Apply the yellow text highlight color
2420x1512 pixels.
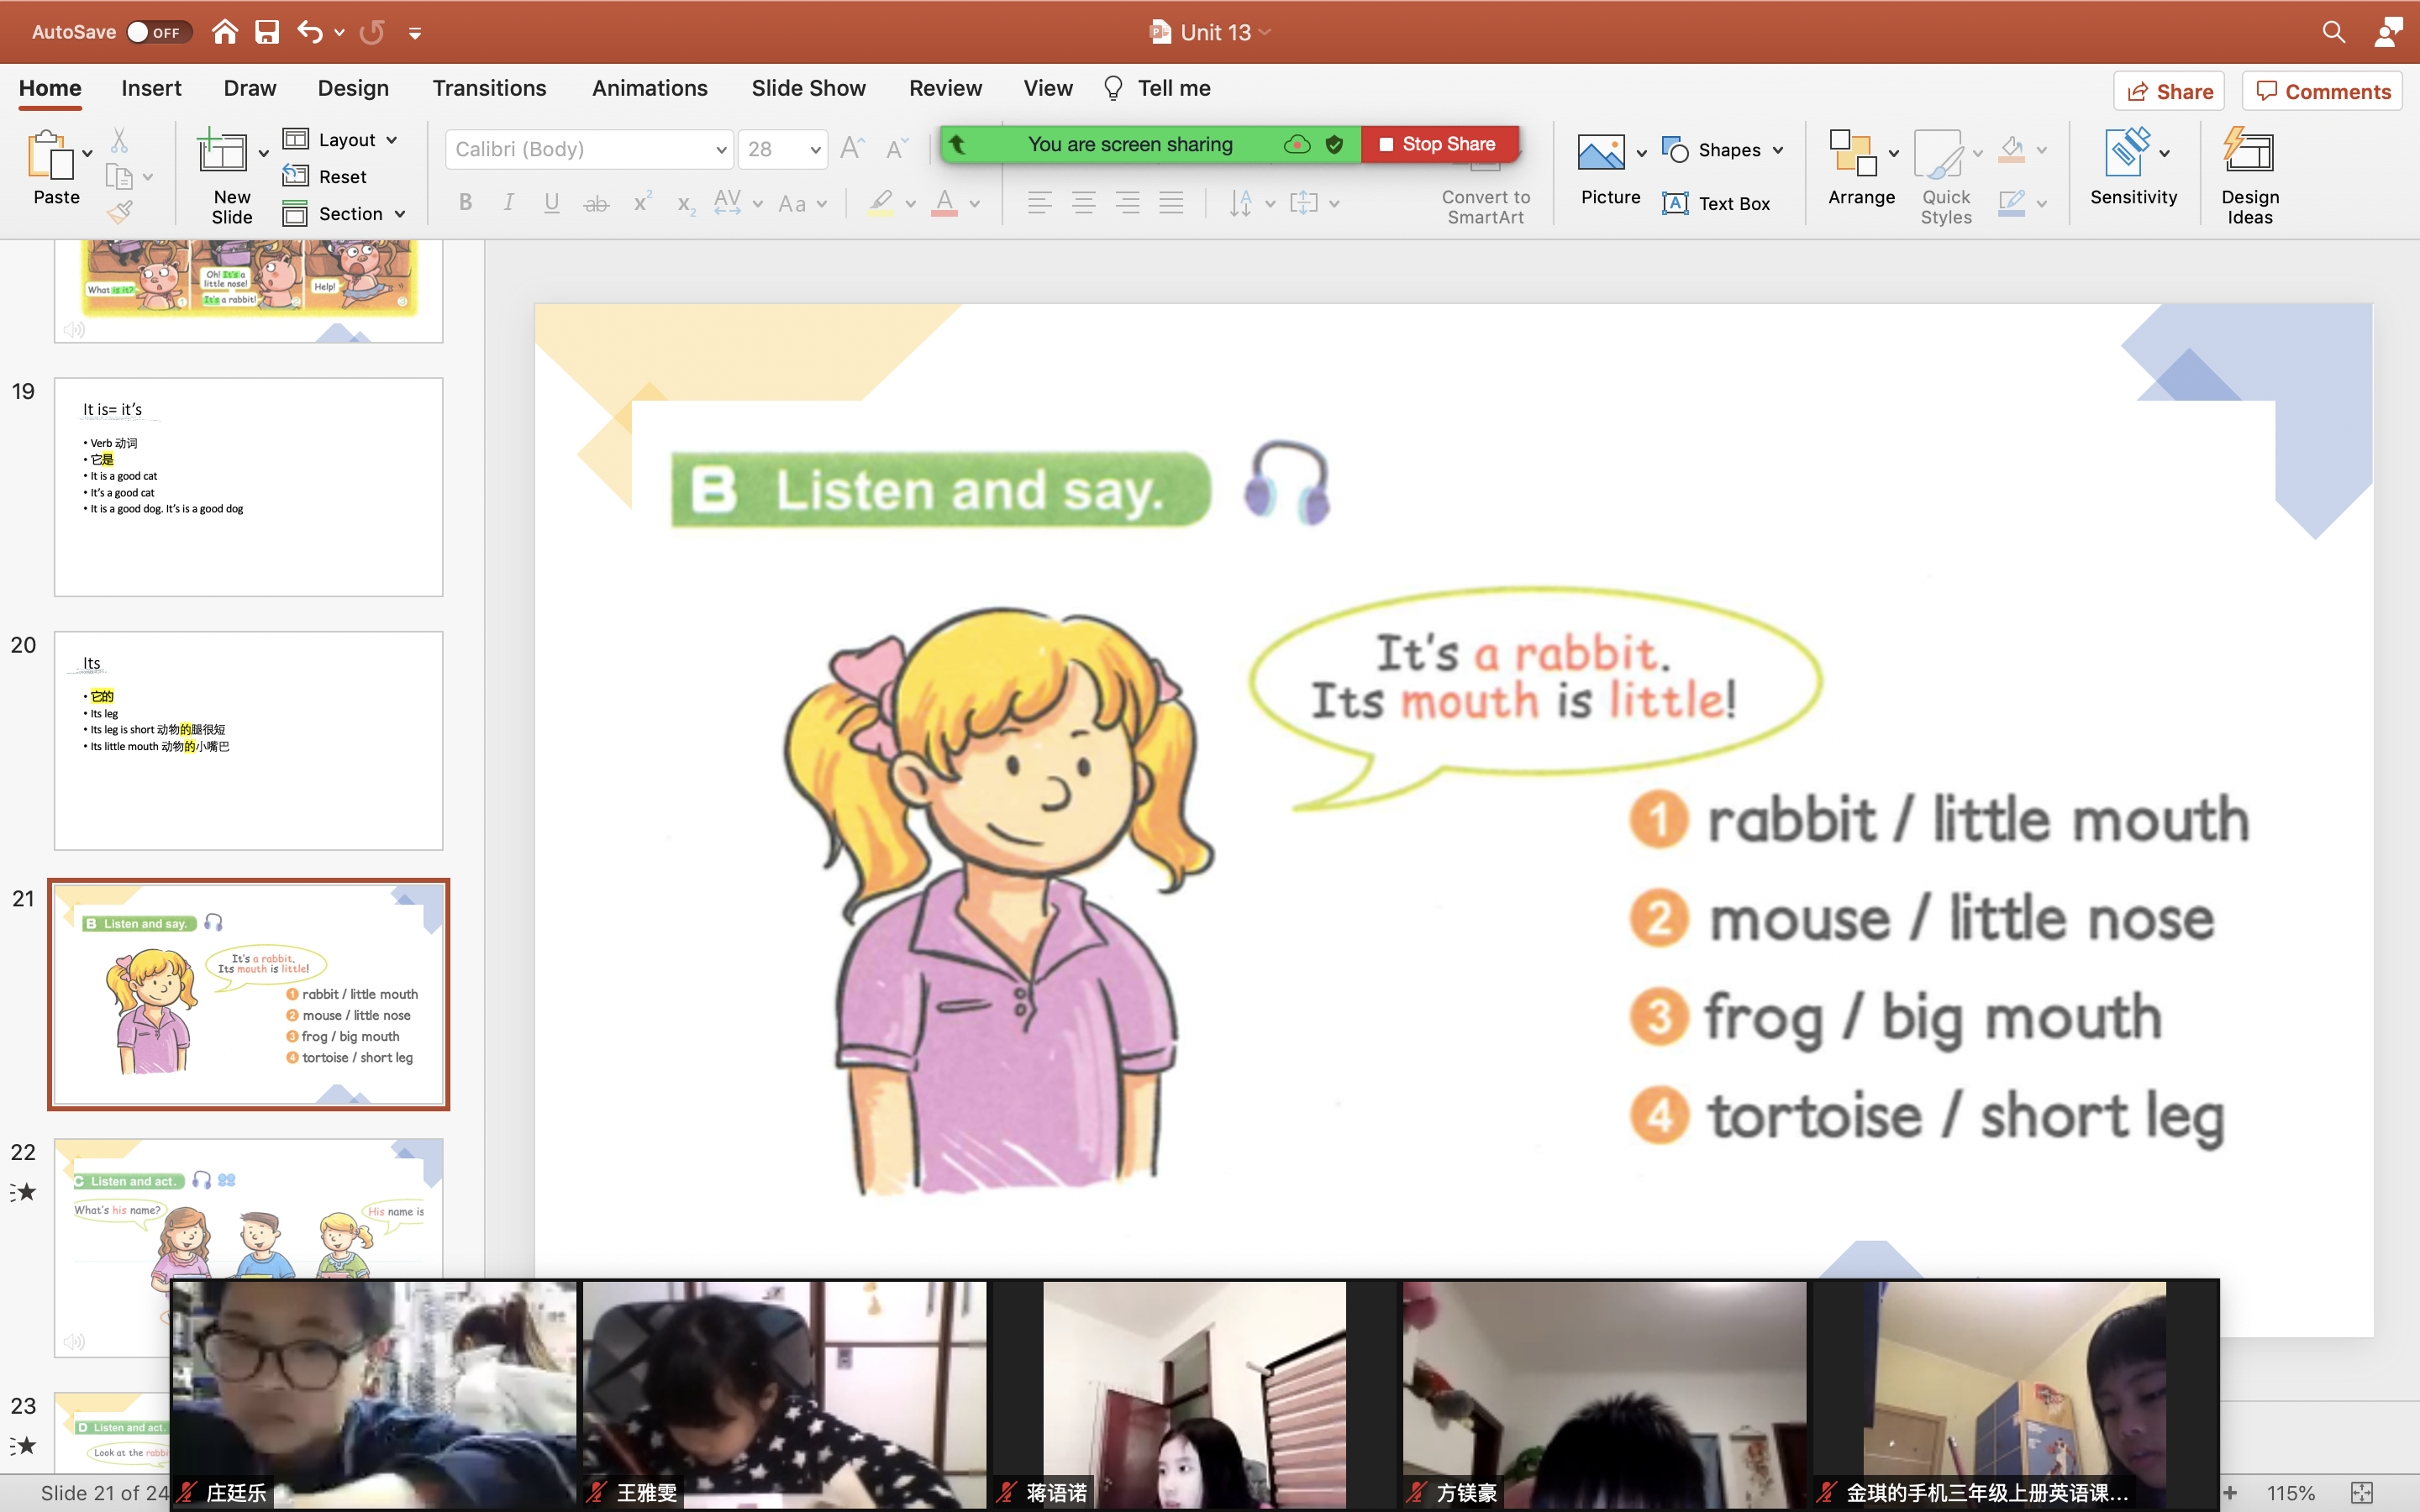[880, 203]
